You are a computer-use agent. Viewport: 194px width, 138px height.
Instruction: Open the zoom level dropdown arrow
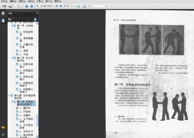pyautogui.click(x=72, y=6)
